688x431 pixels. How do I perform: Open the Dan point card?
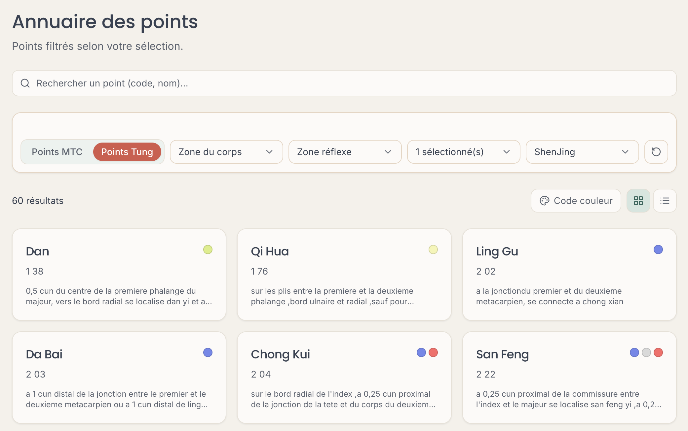[119, 275]
